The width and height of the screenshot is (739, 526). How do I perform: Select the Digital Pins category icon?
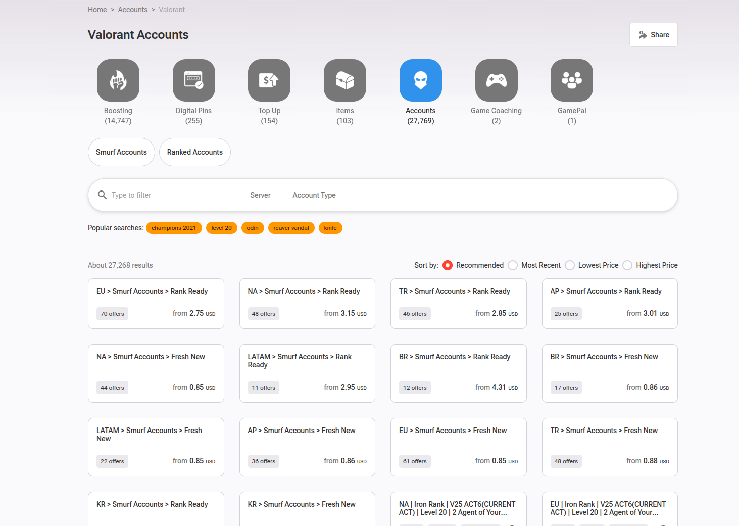click(193, 80)
